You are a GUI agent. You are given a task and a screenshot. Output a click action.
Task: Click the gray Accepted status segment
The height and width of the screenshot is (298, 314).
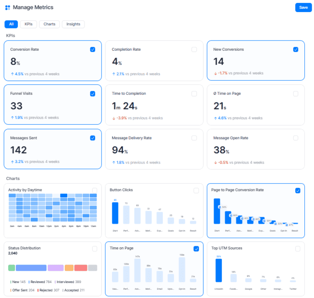point(93,268)
